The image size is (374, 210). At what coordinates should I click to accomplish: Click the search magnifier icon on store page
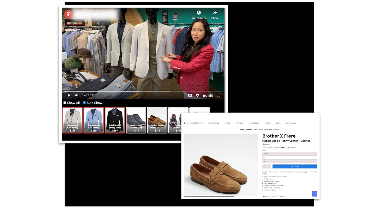[x=185, y=123]
